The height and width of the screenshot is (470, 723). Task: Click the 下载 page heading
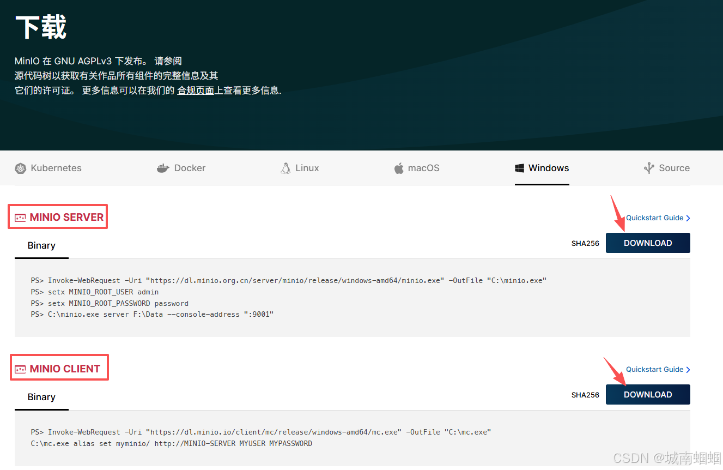coord(41,27)
